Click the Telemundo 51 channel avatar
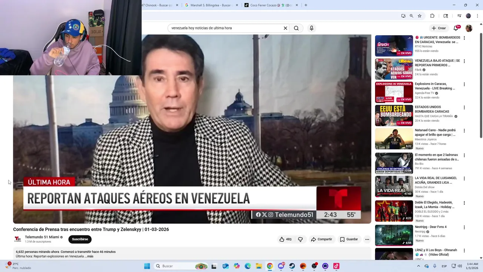Image resolution: width=483 pixels, height=272 pixels. pyautogui.click(x=17, y=239)
